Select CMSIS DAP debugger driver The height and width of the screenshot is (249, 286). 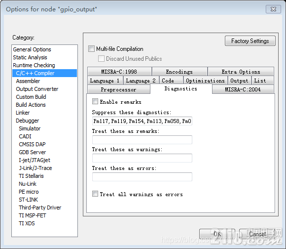point(32,144)
